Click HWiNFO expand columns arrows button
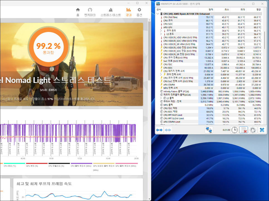Screen dimensions: 269x201 pyautogui.click(x=159, y=130)
